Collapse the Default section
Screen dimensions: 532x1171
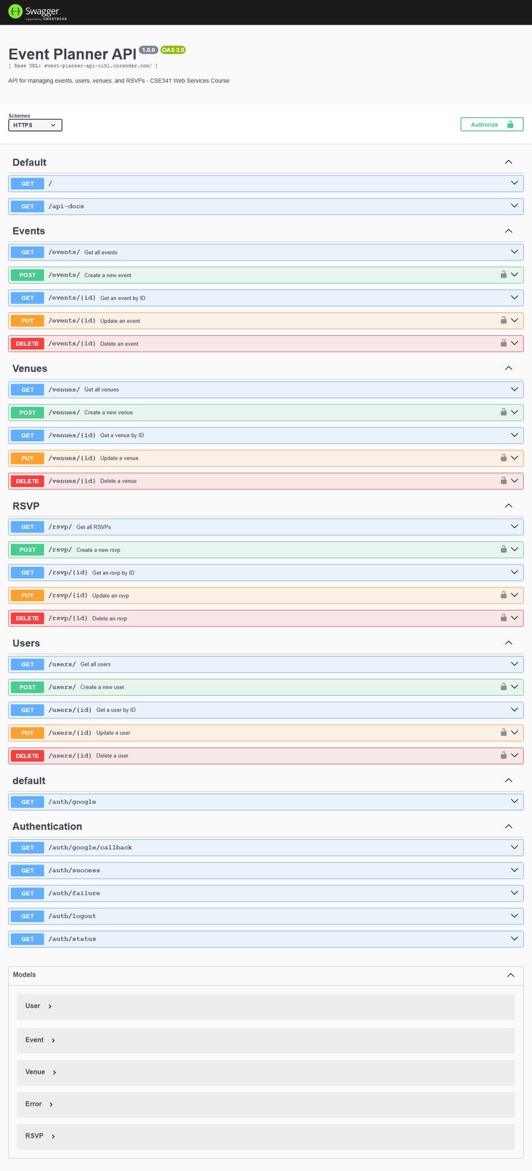click(x=509, y=162)
